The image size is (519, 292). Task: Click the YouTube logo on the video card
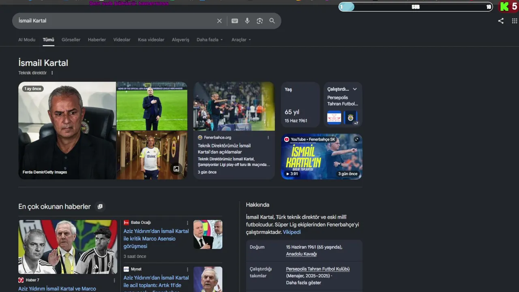287,140
